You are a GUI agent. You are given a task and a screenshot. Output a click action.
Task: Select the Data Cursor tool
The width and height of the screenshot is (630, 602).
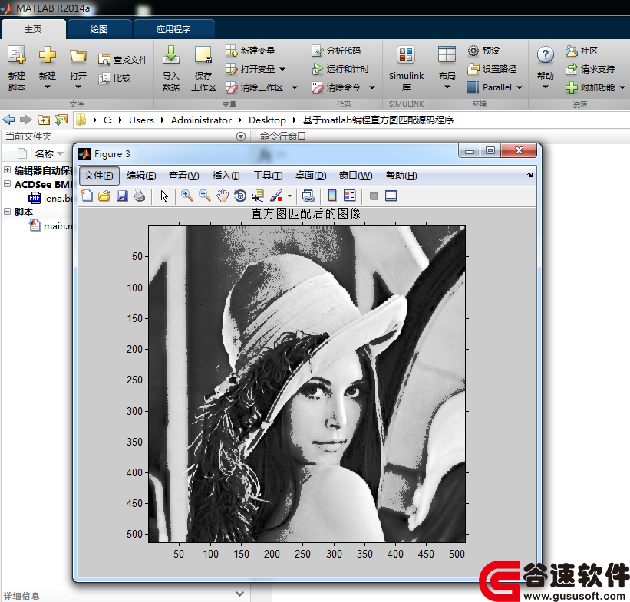258,196
